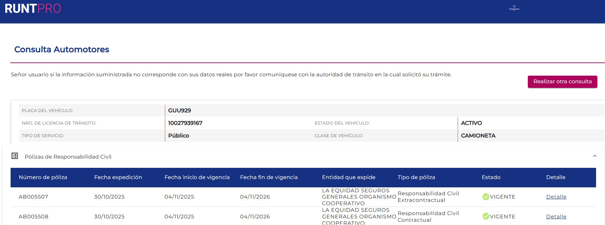Click the Fecha fin de vigencia header
605x225 pixels.
click(269, 177)
